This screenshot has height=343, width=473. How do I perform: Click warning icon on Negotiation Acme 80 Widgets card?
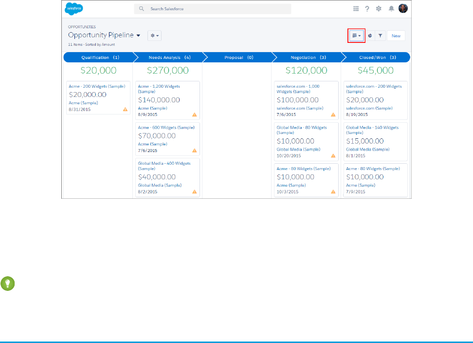pos(333,192)
